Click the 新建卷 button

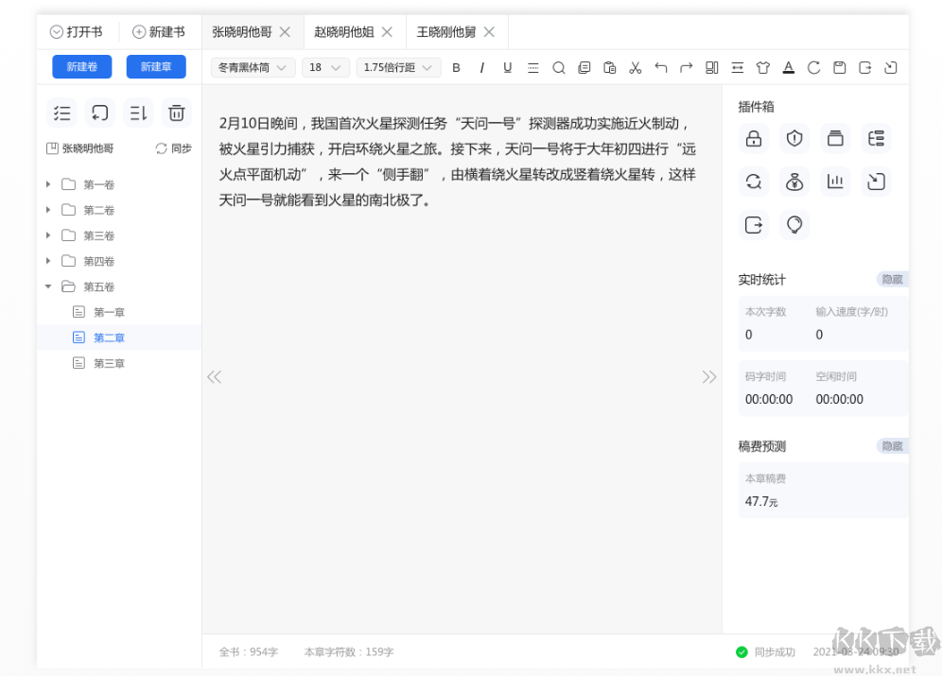pyautogui.click(x=81, y=67)
